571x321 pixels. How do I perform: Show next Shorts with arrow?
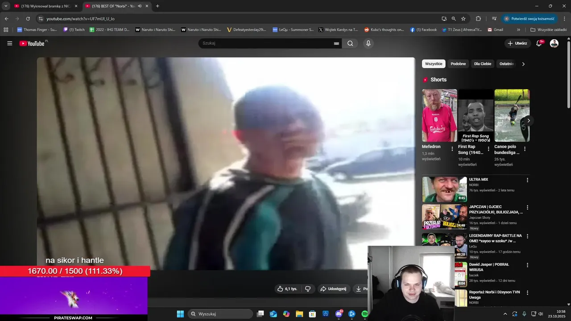click(529, 120)
